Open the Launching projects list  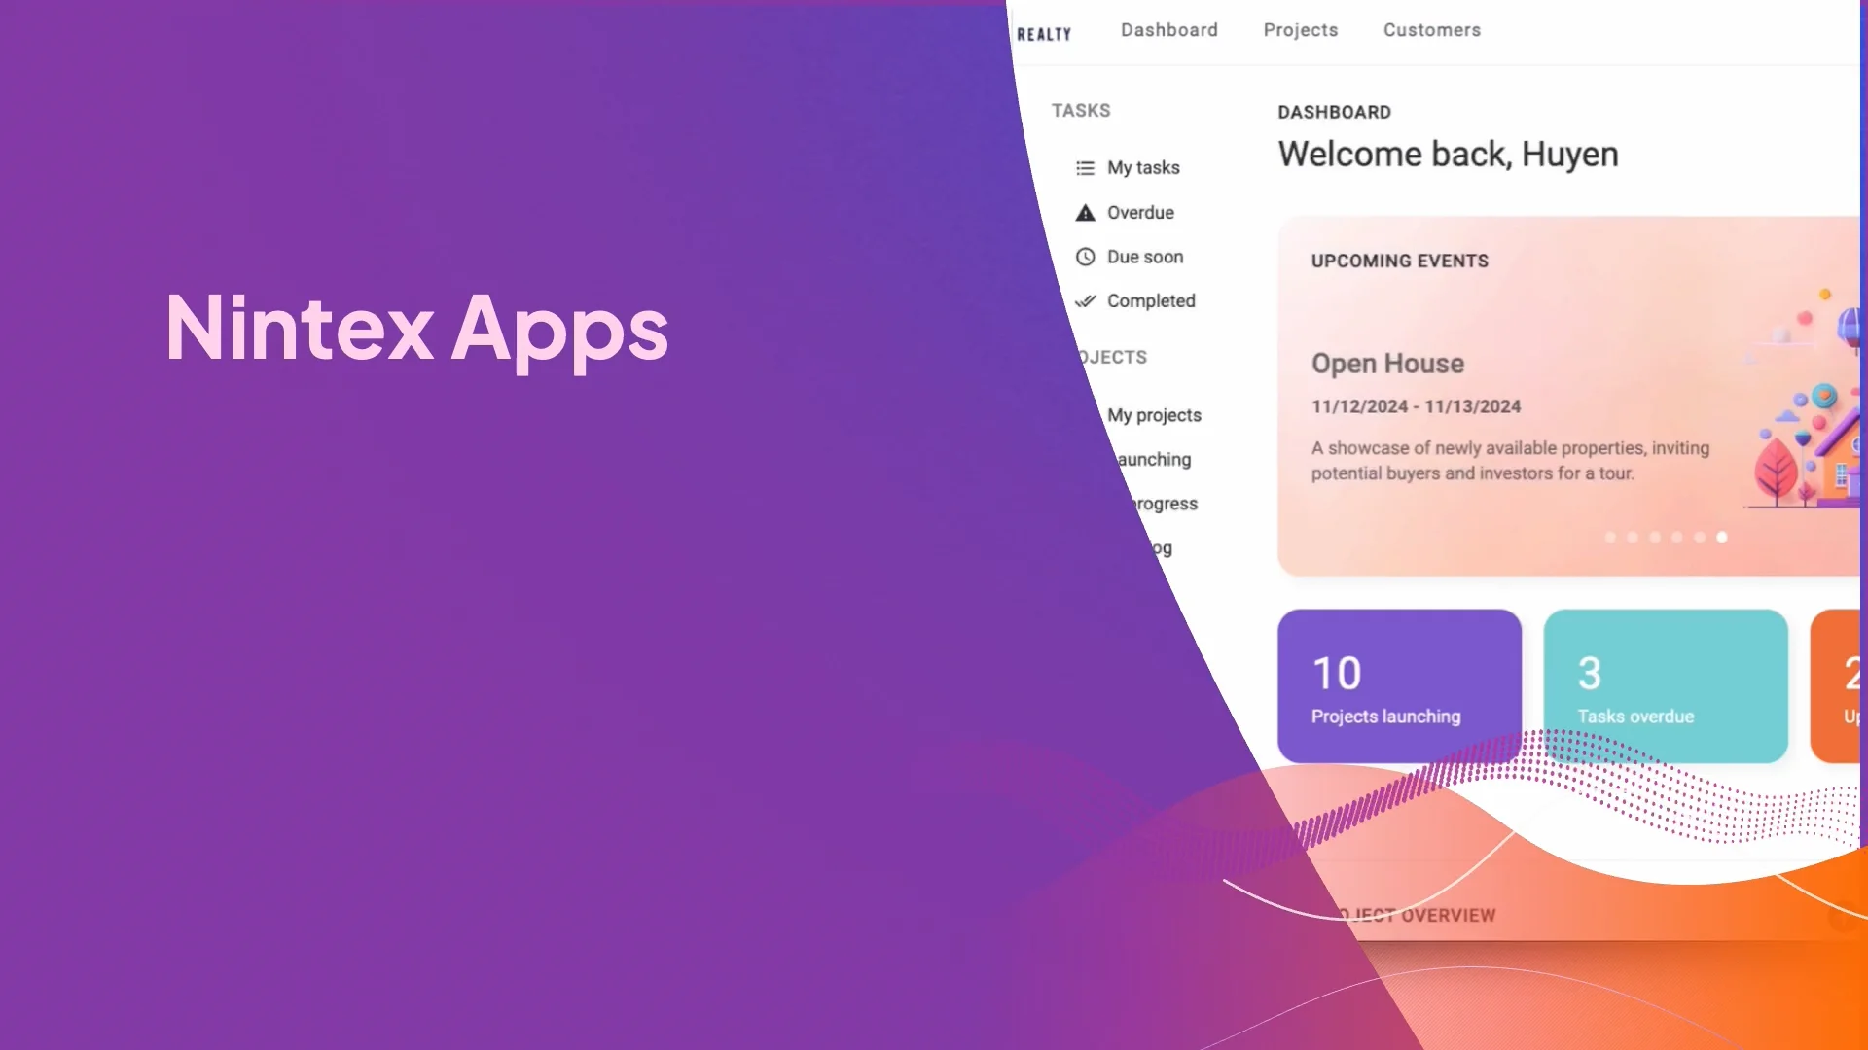tap(1153, 459)
